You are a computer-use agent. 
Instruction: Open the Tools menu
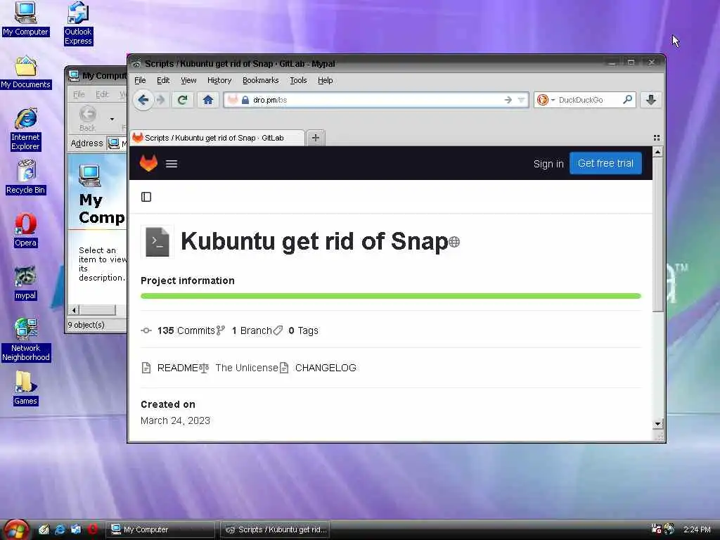(x=298, y=80)
